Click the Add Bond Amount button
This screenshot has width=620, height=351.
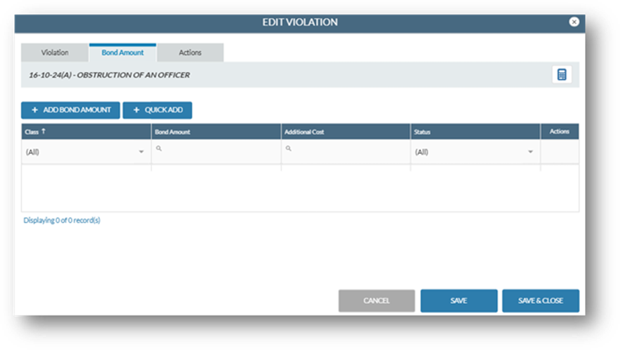[x=71, y=110]
